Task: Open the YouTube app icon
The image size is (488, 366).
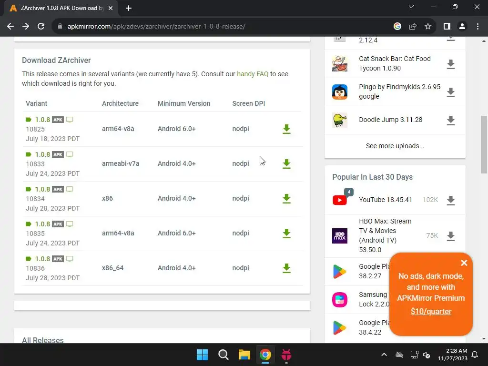Action: click(x=339, y=200)
